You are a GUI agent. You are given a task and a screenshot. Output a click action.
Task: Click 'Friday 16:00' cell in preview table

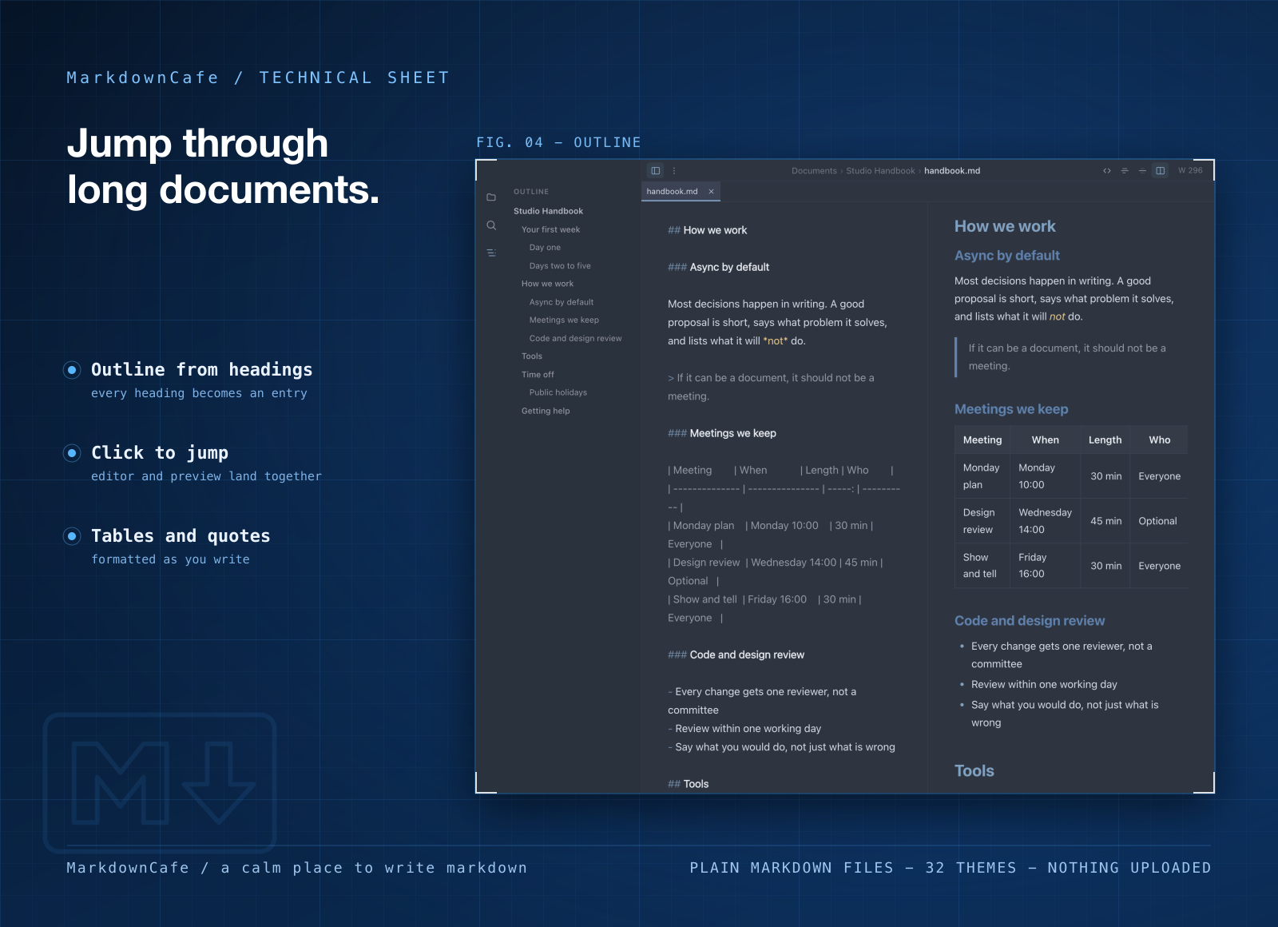pos(1046,566)
